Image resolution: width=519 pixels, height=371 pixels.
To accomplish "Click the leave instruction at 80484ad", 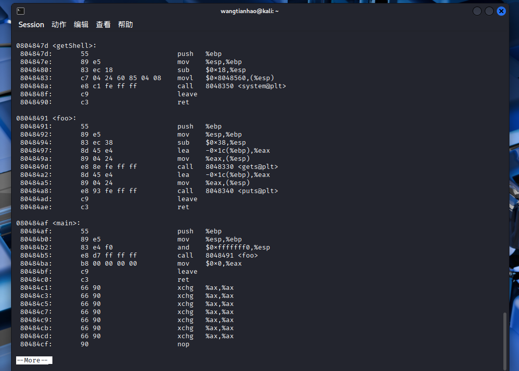I will (x=187, y=199).
